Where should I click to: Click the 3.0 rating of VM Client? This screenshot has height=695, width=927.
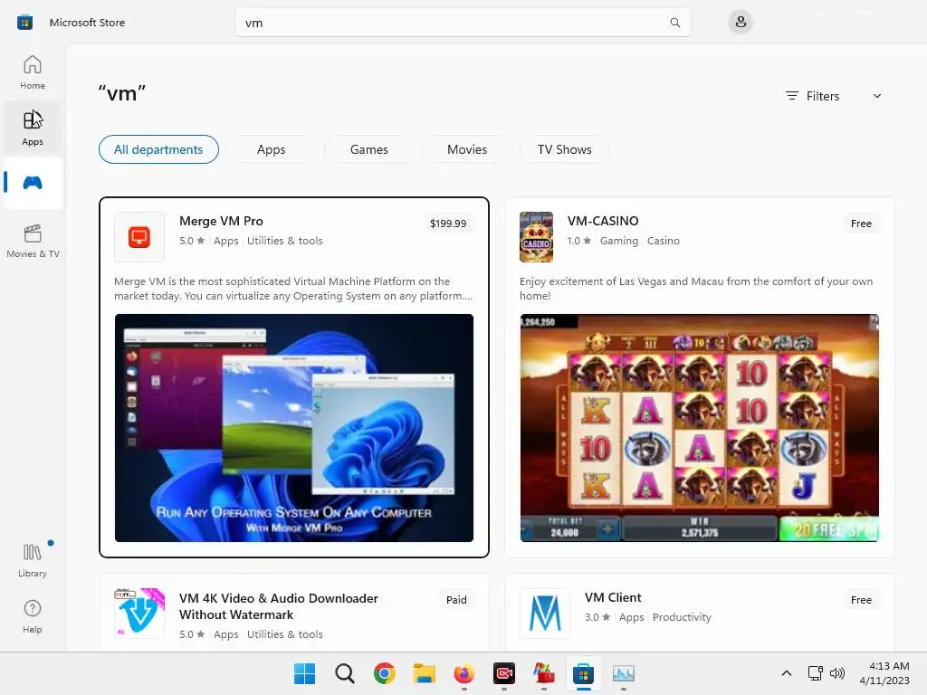[x=597, y=617]
